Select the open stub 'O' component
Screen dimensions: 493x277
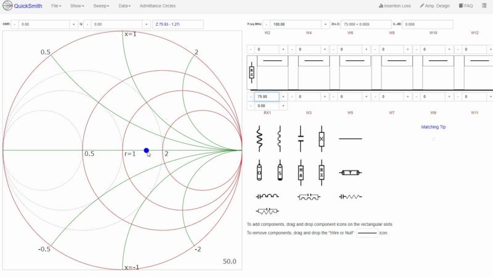pyautogui.click(x=259, y=171)
